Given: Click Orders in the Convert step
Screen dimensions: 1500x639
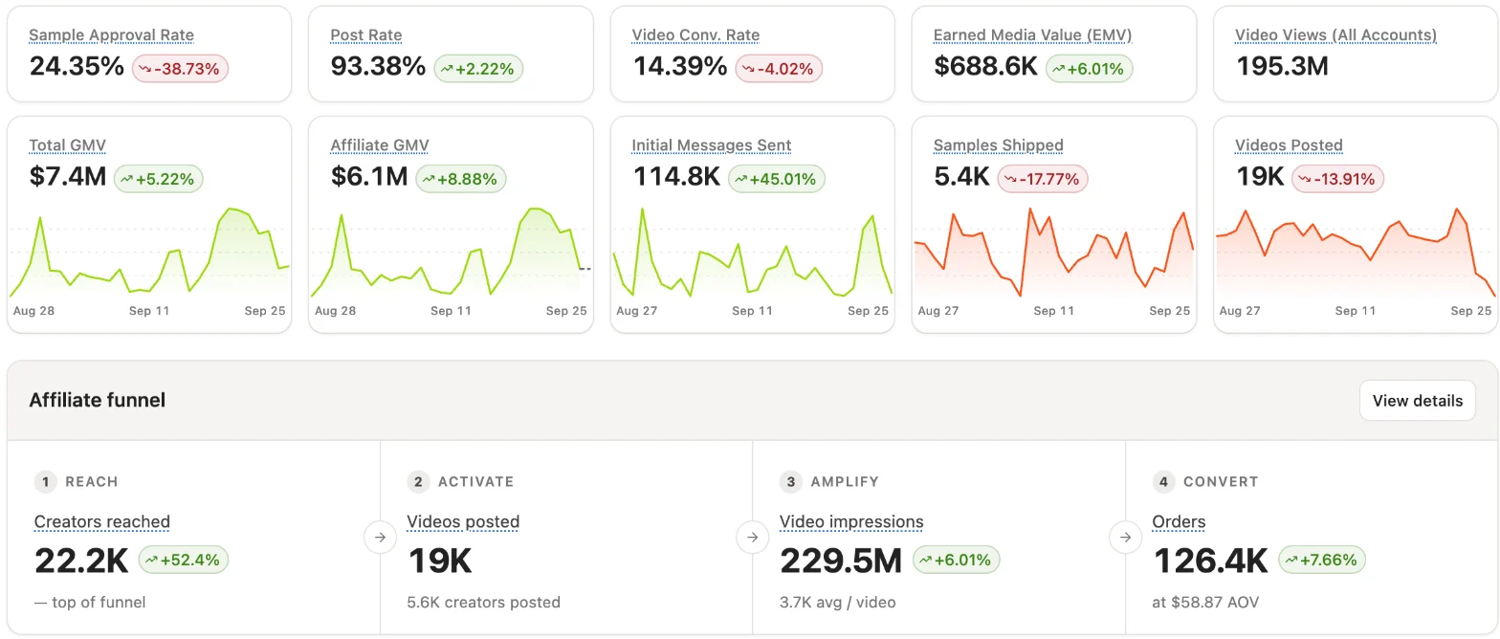Looking at the screenshot, I should (1179, 522).
